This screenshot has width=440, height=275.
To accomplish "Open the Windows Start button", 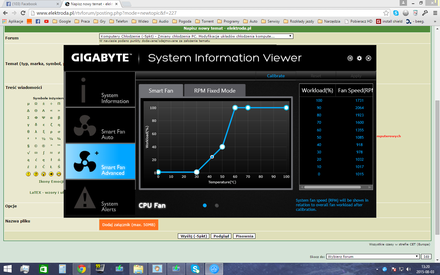I will click(7, 269).
